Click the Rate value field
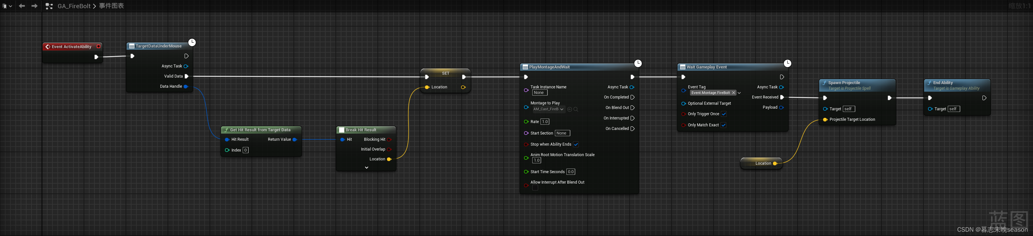The height and width of the screenshot is (236, 1033). [545, 121]
